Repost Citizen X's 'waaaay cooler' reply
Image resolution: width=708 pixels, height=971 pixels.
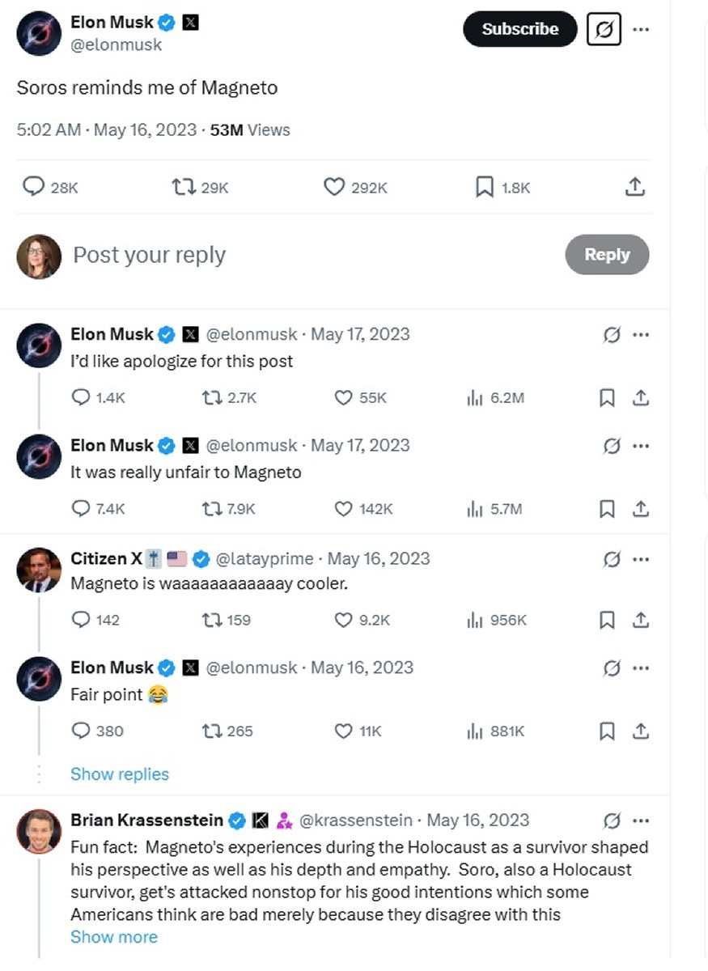point(211,621)
